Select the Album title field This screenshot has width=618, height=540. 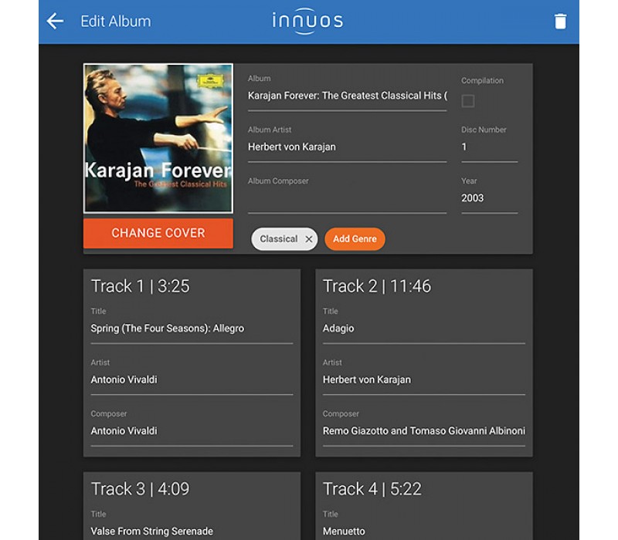pos(347,95)
